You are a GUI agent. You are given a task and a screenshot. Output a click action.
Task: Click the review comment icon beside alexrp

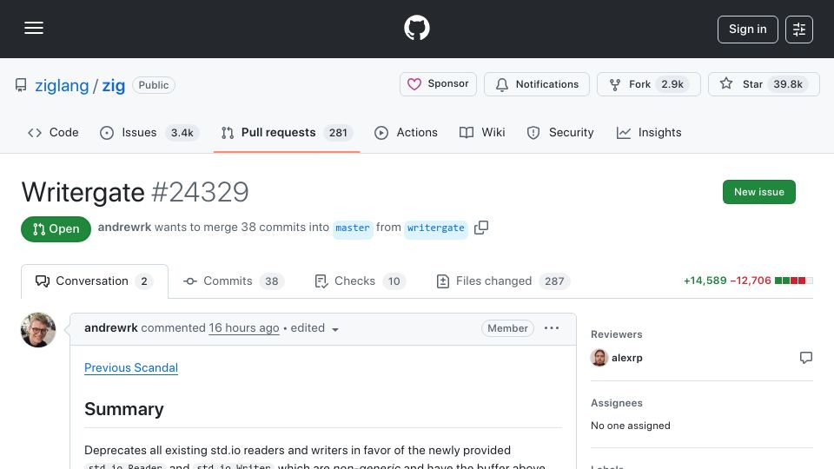coord(806,357)
